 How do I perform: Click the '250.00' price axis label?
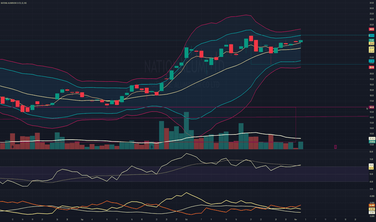(x=372, y=19)
